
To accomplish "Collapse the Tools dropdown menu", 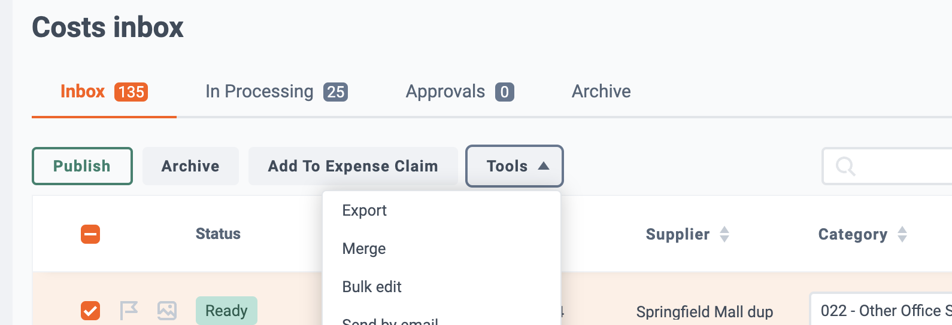I will [x=514, y=166].
